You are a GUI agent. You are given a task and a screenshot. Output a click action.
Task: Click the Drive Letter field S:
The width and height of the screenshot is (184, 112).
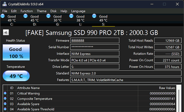click(x=95, y=67)
